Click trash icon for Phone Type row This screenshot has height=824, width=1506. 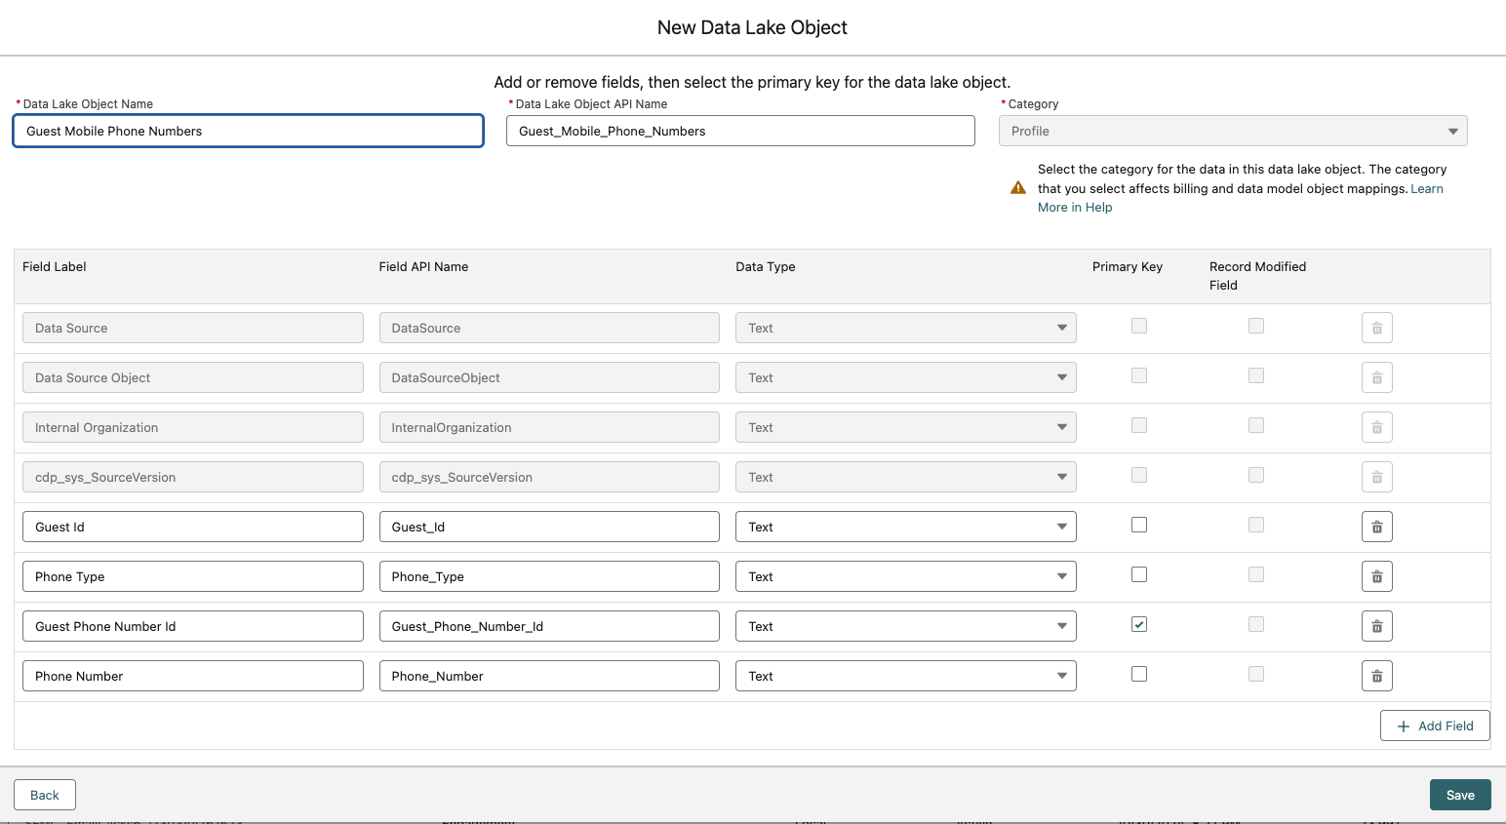[1376, 576]
